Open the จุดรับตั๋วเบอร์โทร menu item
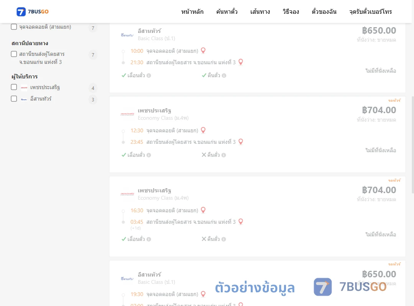 click(x=370, y=11)
